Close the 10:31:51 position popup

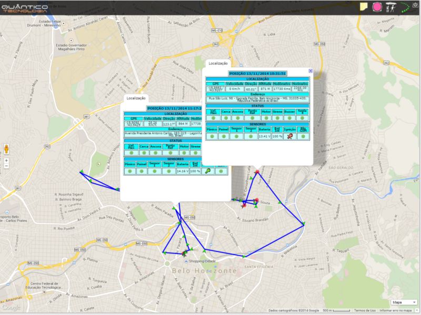(310, 71)
